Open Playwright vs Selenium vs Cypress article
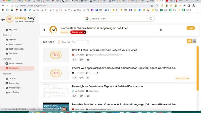The height and width of the screenshot is (113, 201). (x=107, y=86)
